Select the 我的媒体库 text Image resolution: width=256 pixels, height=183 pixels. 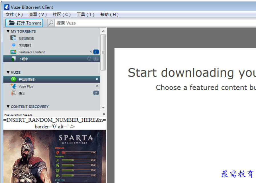tap(26, 39)
